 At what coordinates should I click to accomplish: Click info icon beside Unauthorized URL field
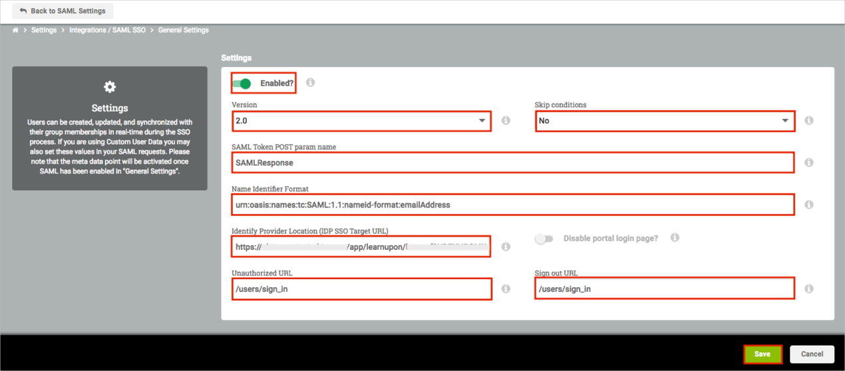click(x=506, y=289)
